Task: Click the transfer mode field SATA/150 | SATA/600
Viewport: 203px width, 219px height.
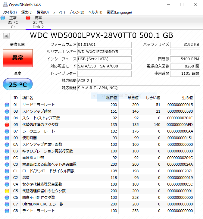Action: (105, 66)
